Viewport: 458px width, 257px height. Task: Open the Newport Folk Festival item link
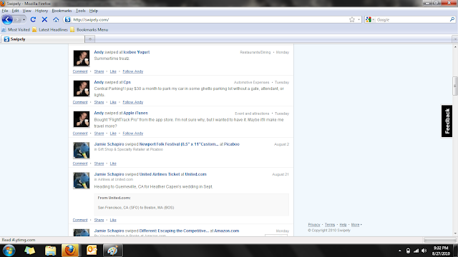pos(179,144)
